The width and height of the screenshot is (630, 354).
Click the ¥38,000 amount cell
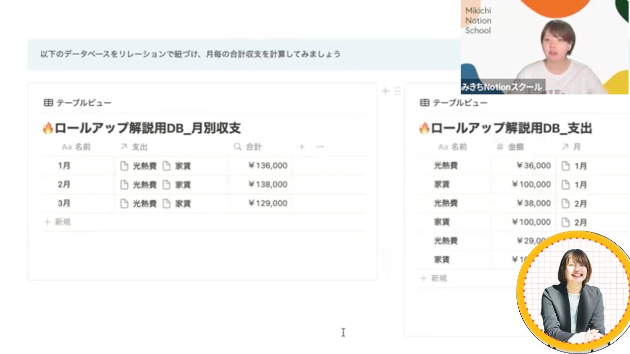(x=523, y=203)
